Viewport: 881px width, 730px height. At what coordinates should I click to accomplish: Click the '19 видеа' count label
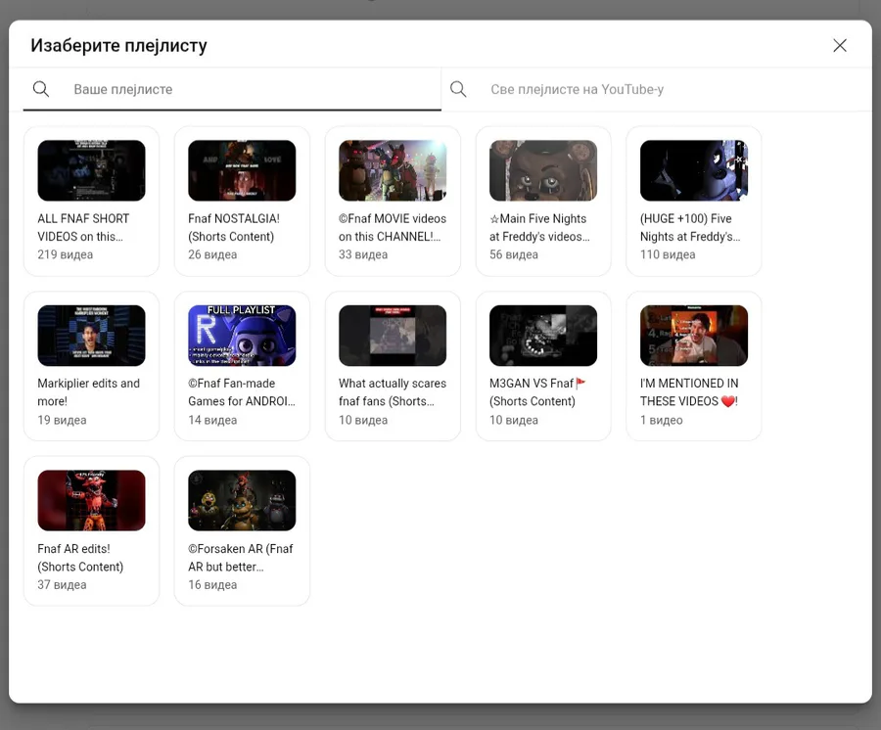click(62, 420)
